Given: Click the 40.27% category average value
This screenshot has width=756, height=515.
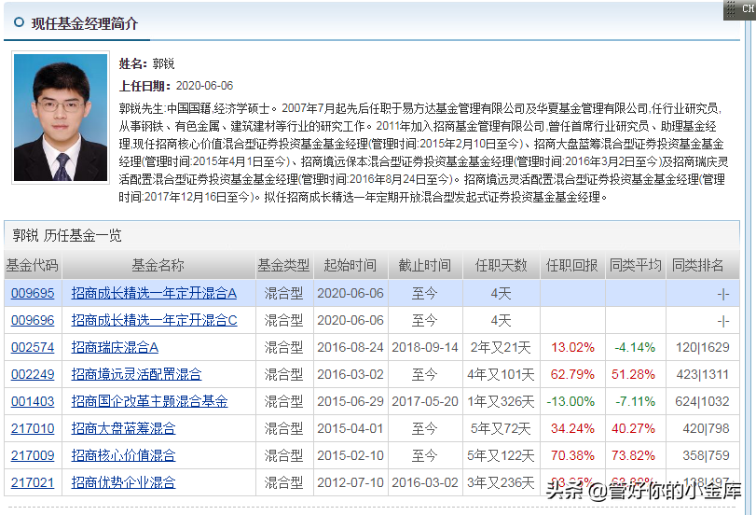Looking at the screenshot, I should pos(633,428).
